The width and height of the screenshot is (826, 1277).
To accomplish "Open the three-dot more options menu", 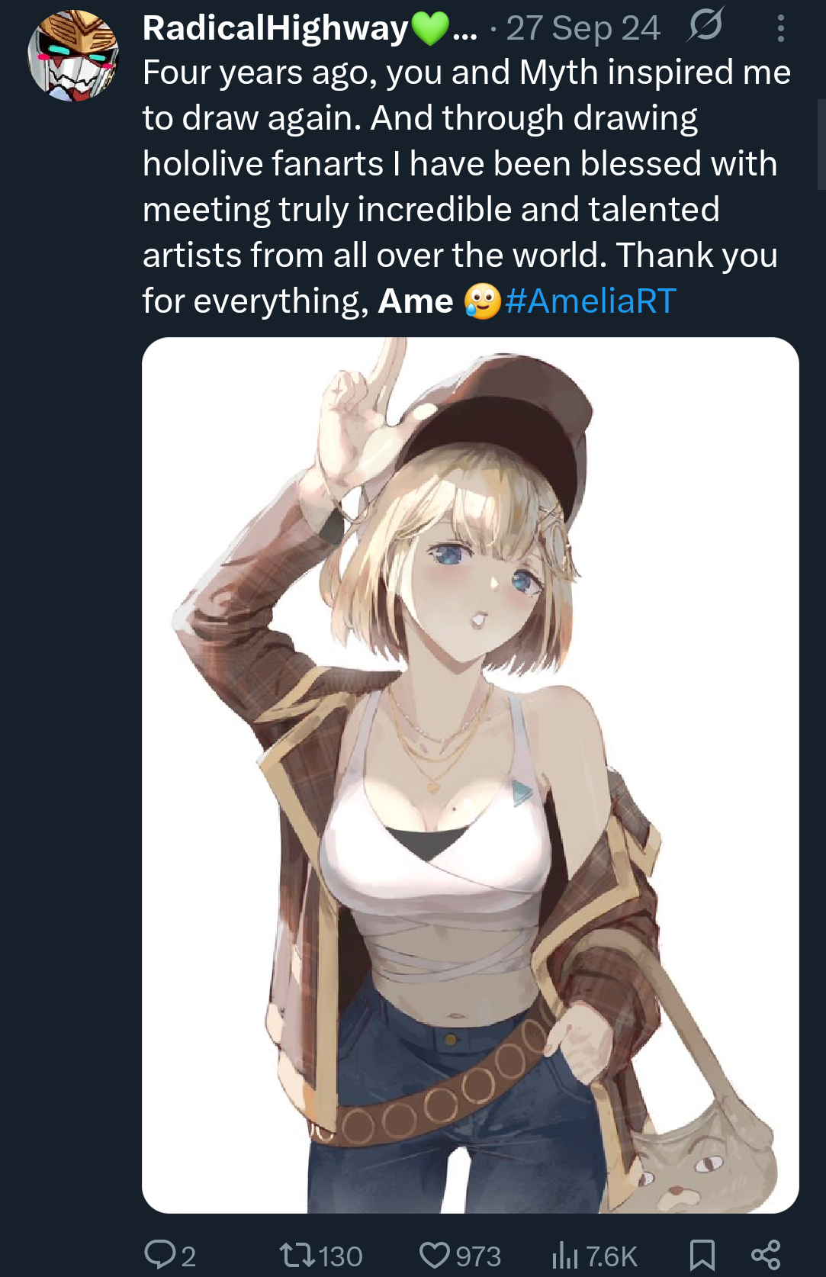I will (780, 28).
